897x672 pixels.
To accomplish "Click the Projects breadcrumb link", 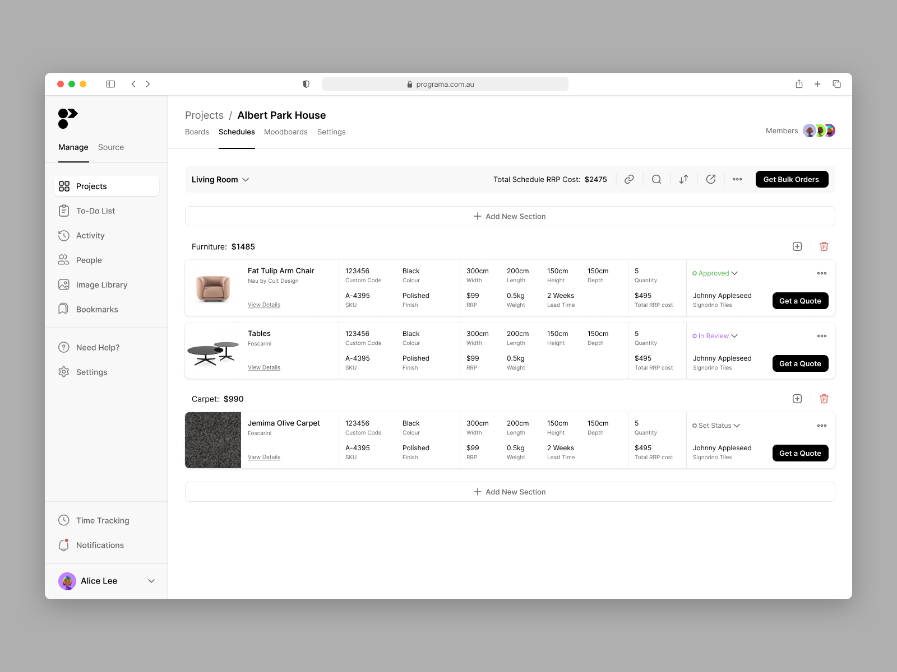I will 204,115.
